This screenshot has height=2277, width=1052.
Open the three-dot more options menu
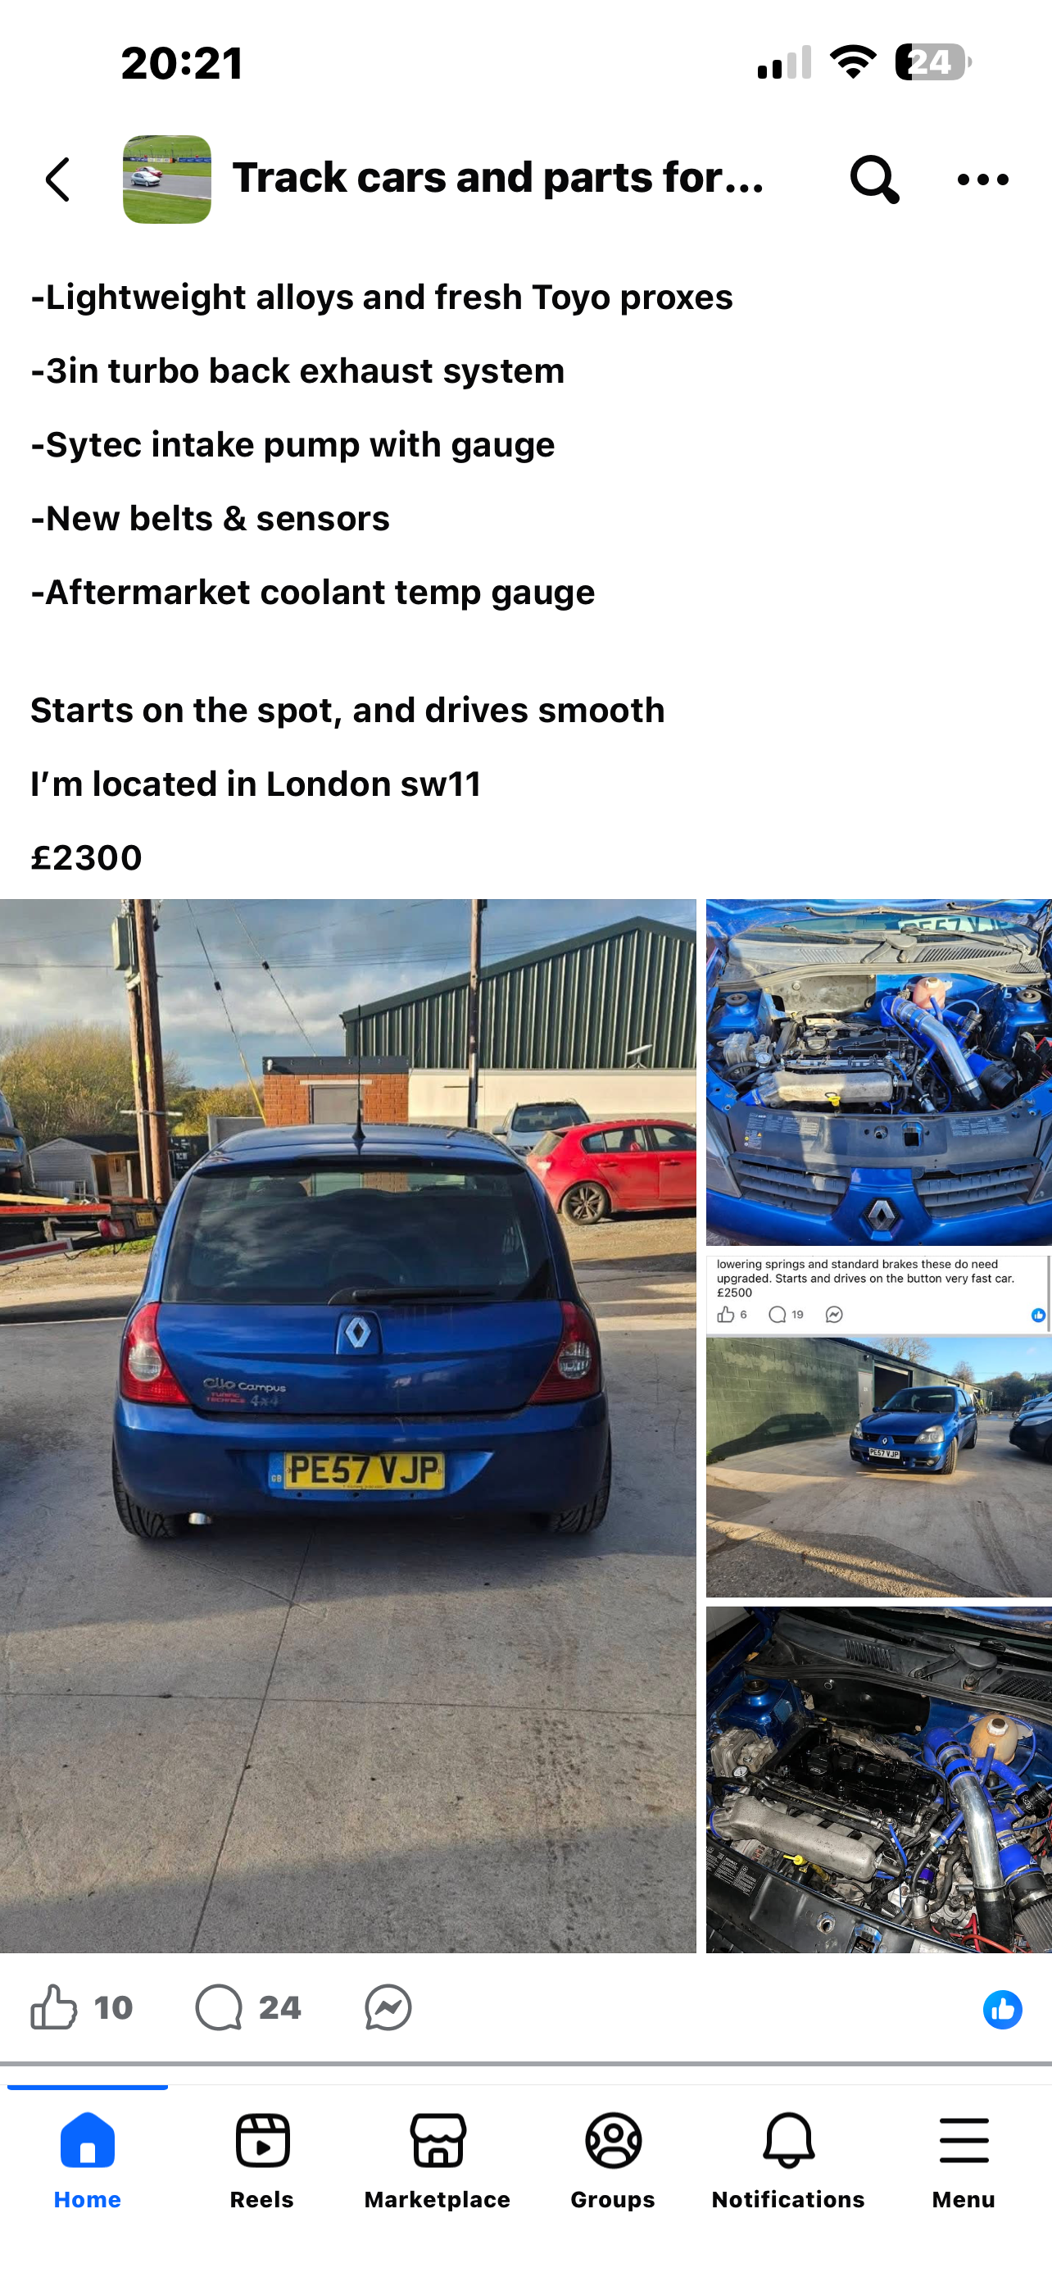[982, 180]
